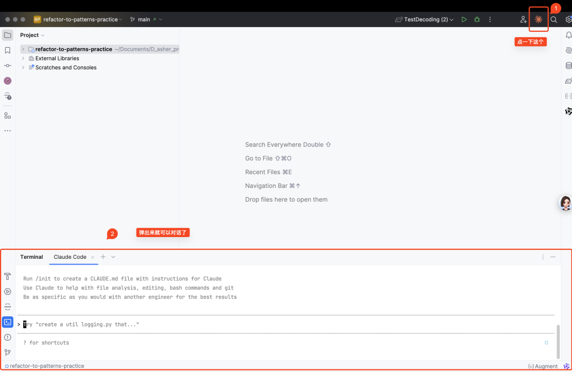Open the Services play-circle tool window icon
Image resolution: width=572 pixels, height=372 pixels.
7,292
